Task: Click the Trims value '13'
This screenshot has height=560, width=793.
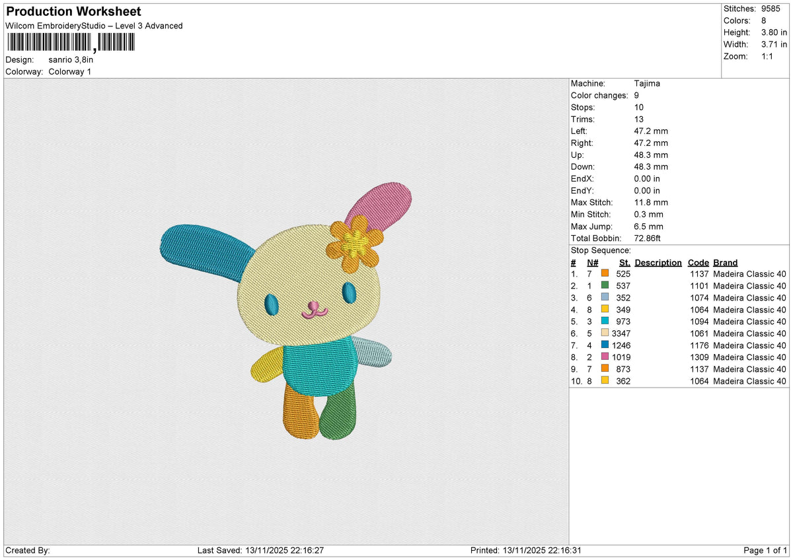Action: point(638,119)
